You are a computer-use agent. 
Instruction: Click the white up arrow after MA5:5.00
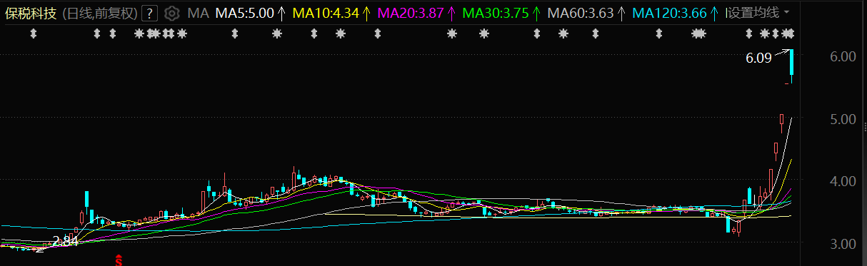tap(281, 13)
